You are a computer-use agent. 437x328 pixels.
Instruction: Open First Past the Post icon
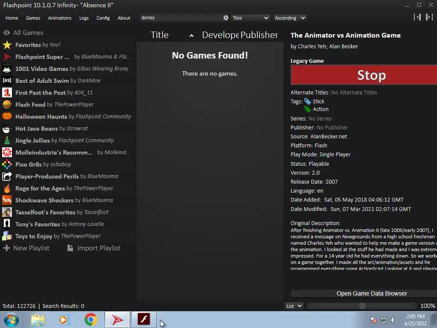pyautogui.click(x=7, y=93)
